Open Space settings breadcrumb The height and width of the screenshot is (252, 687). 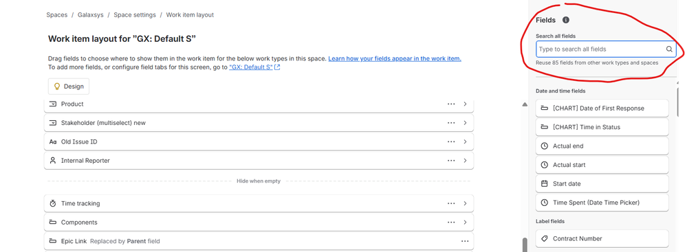tap(135, 15)
